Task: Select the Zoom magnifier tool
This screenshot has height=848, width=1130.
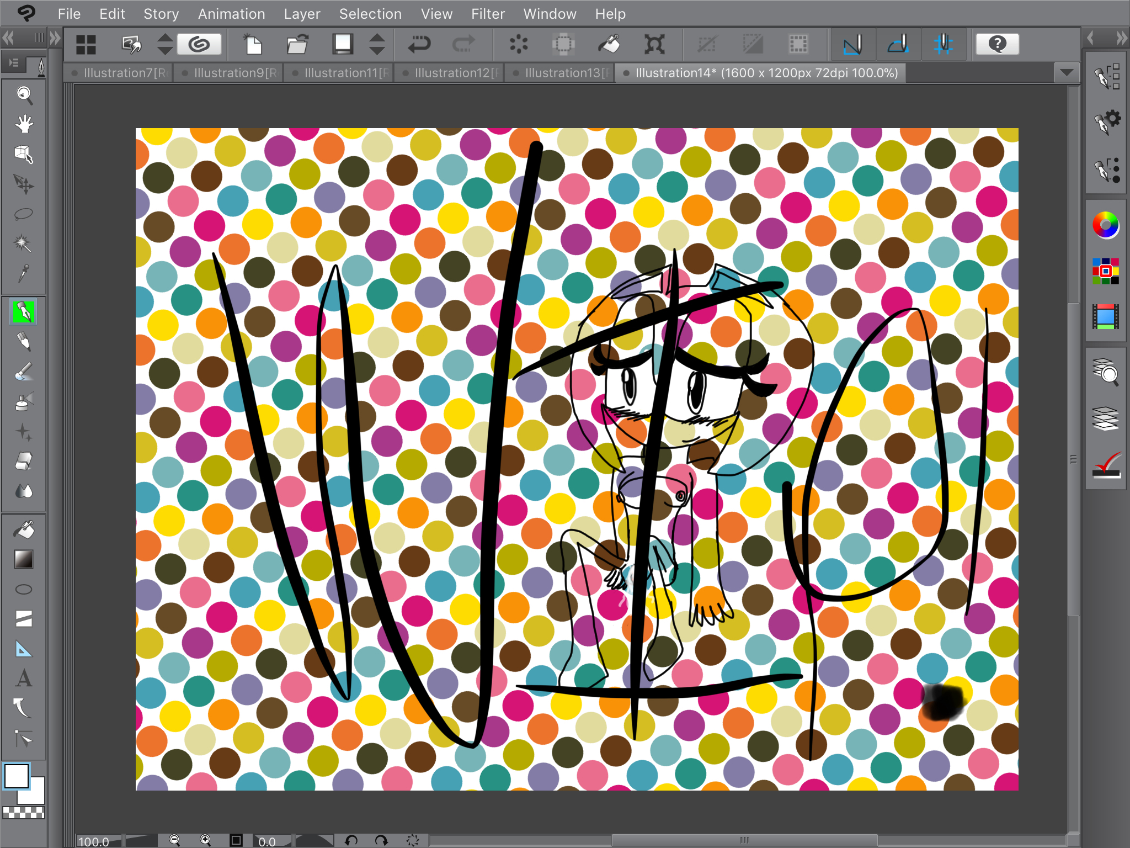Action: click(24, 95)
